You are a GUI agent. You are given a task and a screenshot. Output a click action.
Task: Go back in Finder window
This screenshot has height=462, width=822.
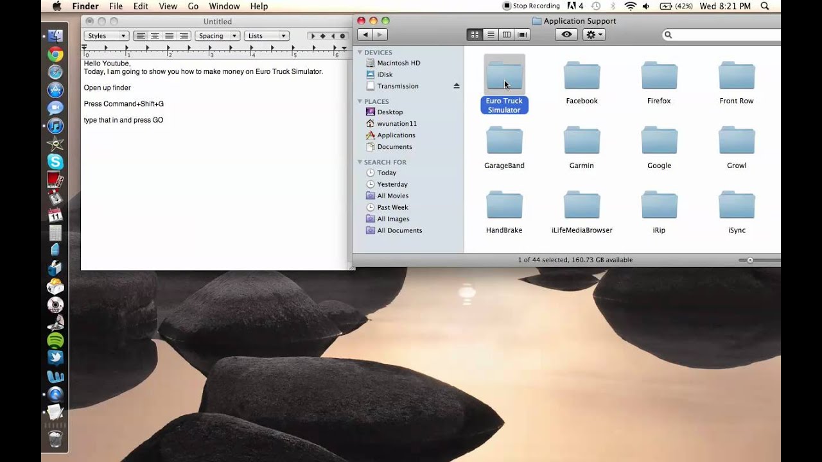(365, 35)
